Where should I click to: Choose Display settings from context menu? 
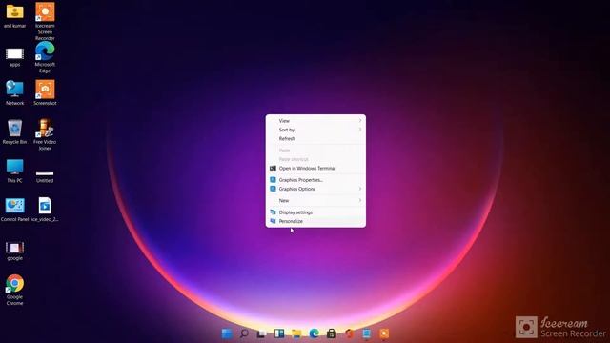(315, 212)
